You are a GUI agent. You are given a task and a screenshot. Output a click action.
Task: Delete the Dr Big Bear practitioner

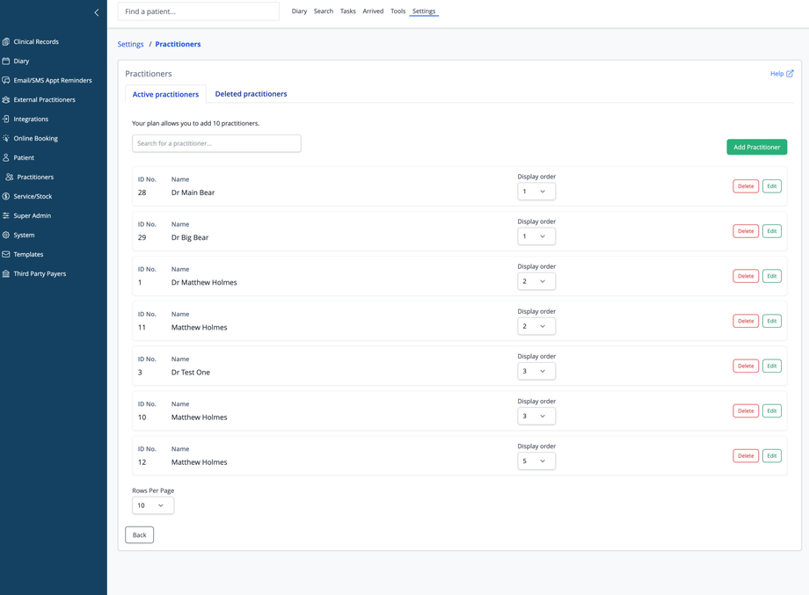tap(745, 231)
